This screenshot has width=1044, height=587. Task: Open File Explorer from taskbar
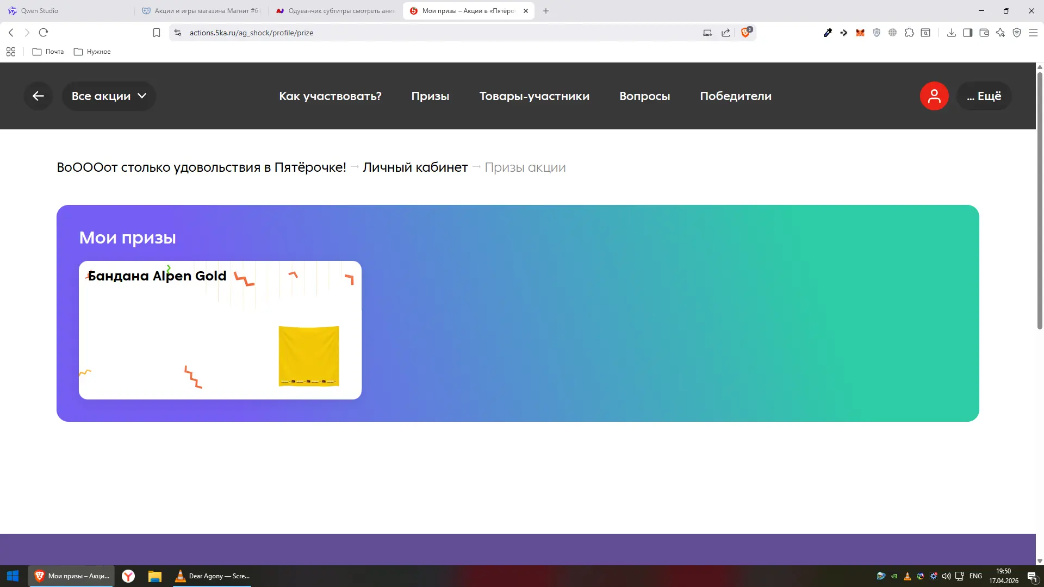pyautogui.click(x=155, y=576)
